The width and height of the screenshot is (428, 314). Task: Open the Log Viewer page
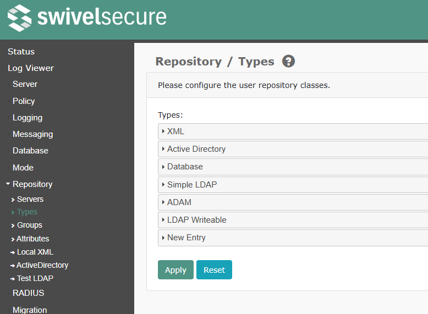(31, 68)
